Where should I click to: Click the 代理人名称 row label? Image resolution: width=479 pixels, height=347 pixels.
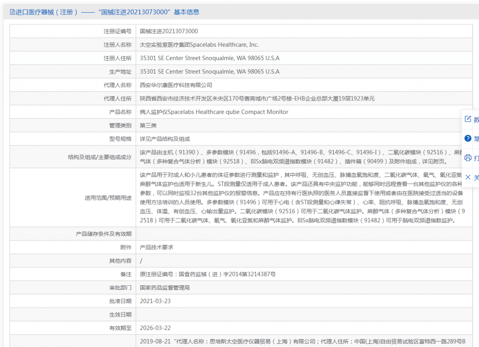[x=117, y=85]
